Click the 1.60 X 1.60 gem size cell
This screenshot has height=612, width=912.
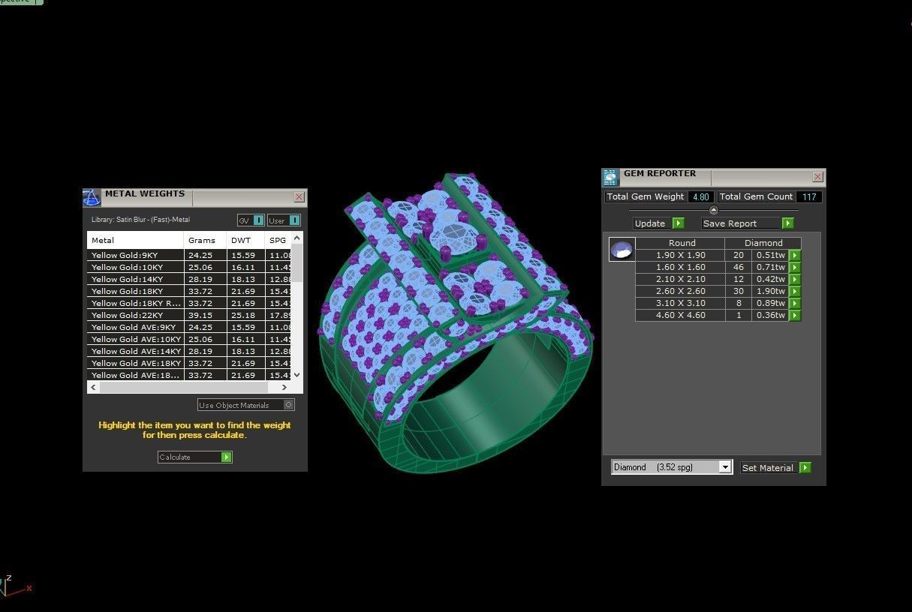tap(681, 267)
